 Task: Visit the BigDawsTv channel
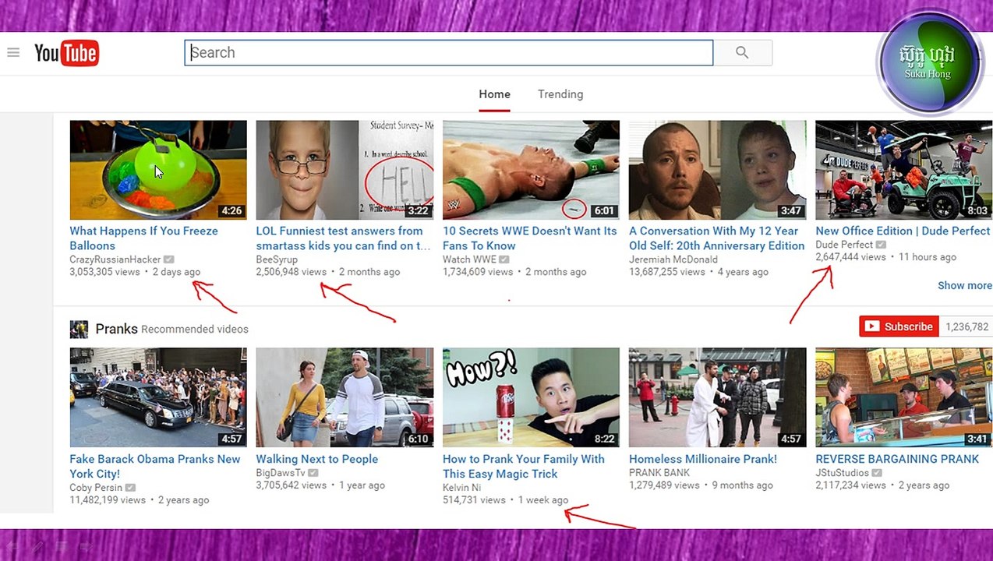click(281, 473)
